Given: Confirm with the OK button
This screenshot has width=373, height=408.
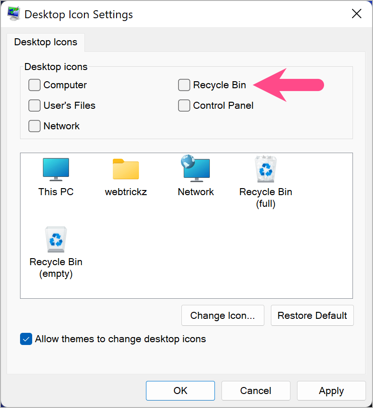Looking at the screenshot, I should click(180, 391).
